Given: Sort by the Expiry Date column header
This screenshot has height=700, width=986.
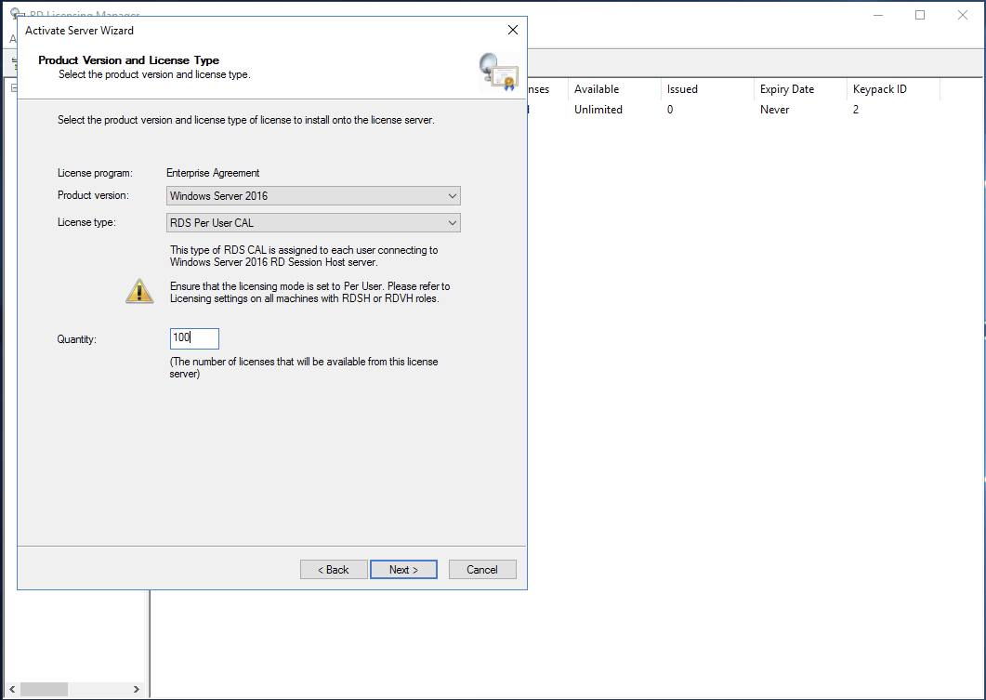Looking at the screenshot, I should pyautogui.click(x=800, y=89).
